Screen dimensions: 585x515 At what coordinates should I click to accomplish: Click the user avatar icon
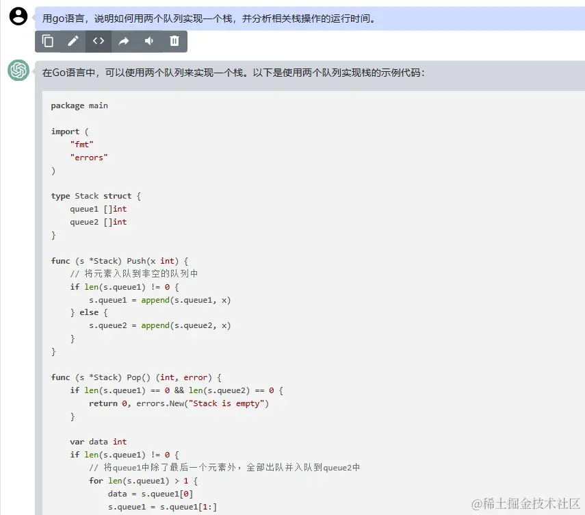point(18,16)
